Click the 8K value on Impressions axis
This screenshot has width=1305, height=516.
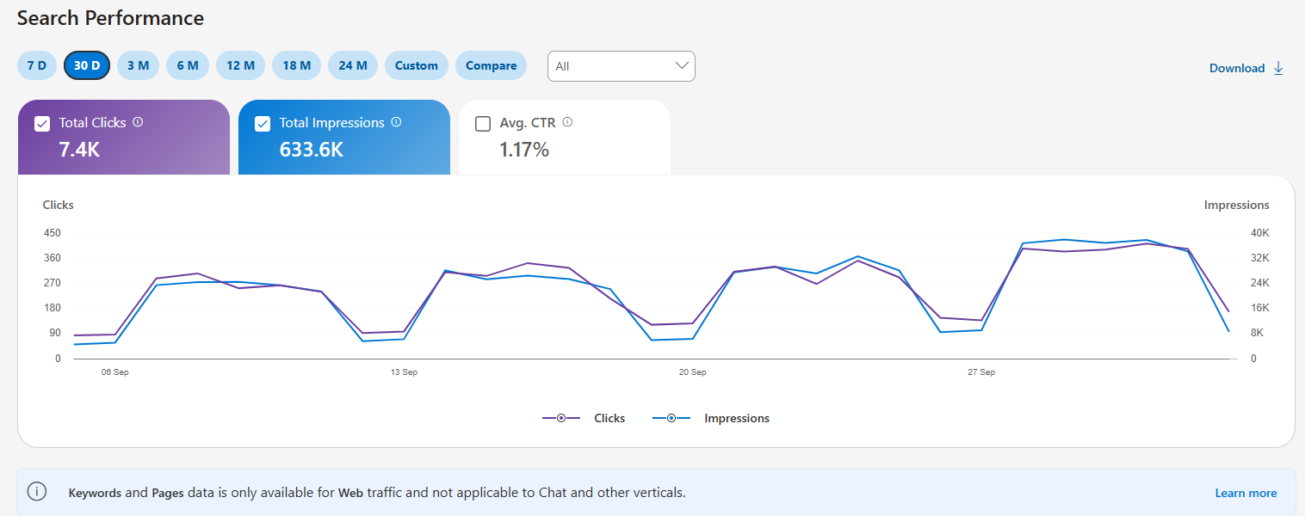(x=1257, y=333)
